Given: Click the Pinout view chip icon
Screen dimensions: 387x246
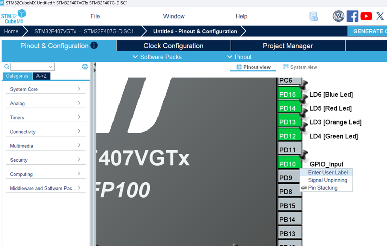Looking at the screenshot, I should click(x=239, y=67).
